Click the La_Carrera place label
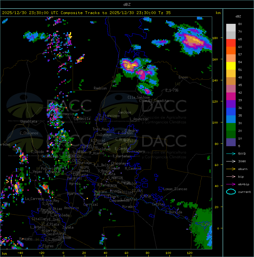Image resolution: width=254 pixels, height=257 pixels. tap(34, 199)
